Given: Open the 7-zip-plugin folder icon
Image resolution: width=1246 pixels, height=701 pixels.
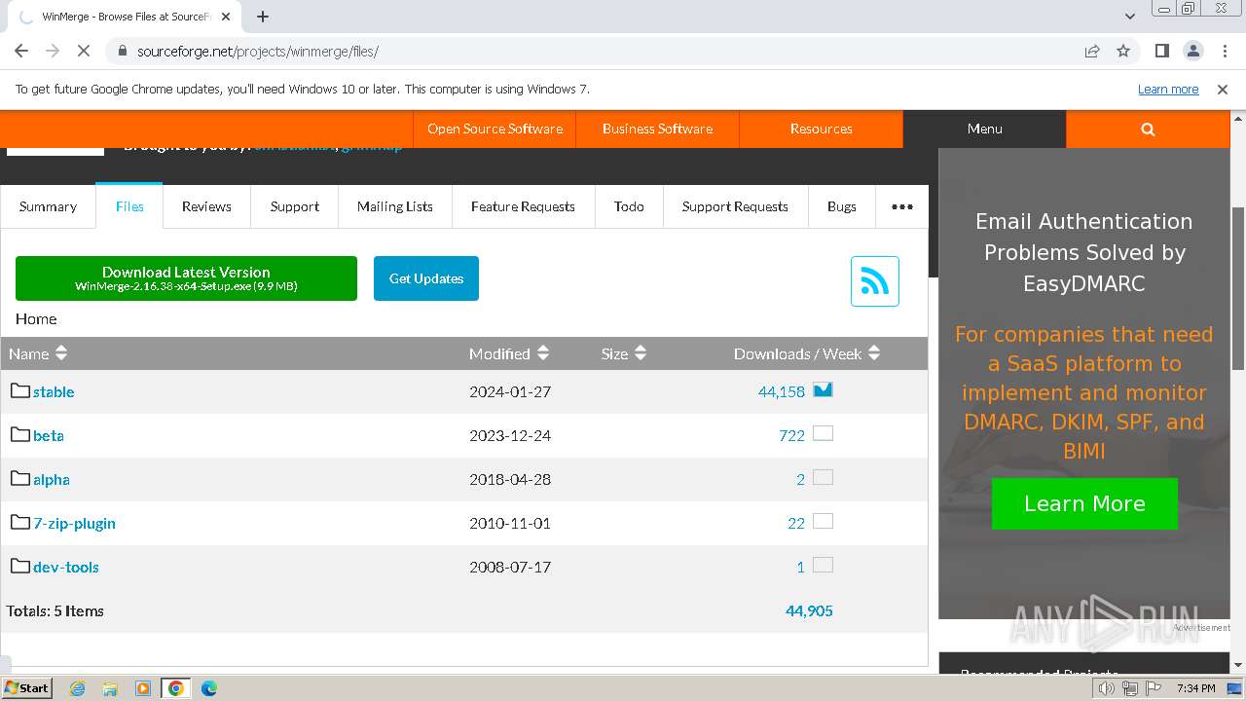Looking at the screenshot, I should (x=20, y=522).
